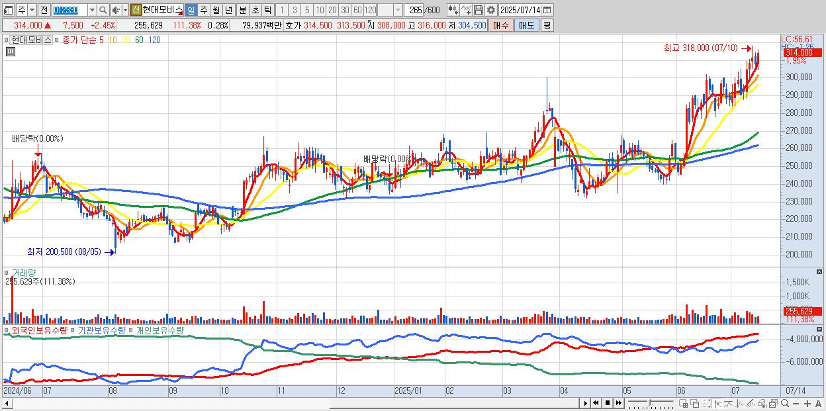Image resolution: width=826 pixels, height=411 pixels.
Task: Open the 주 market type dropdown
Action: 32,10
